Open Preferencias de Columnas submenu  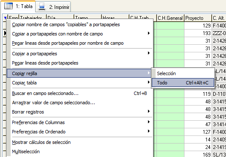point(80,122)
